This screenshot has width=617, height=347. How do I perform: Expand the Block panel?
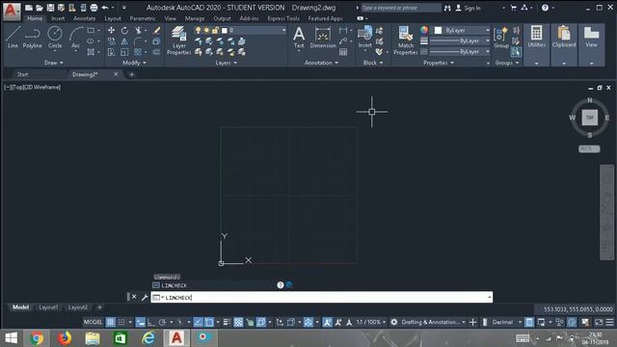(373, 63)
